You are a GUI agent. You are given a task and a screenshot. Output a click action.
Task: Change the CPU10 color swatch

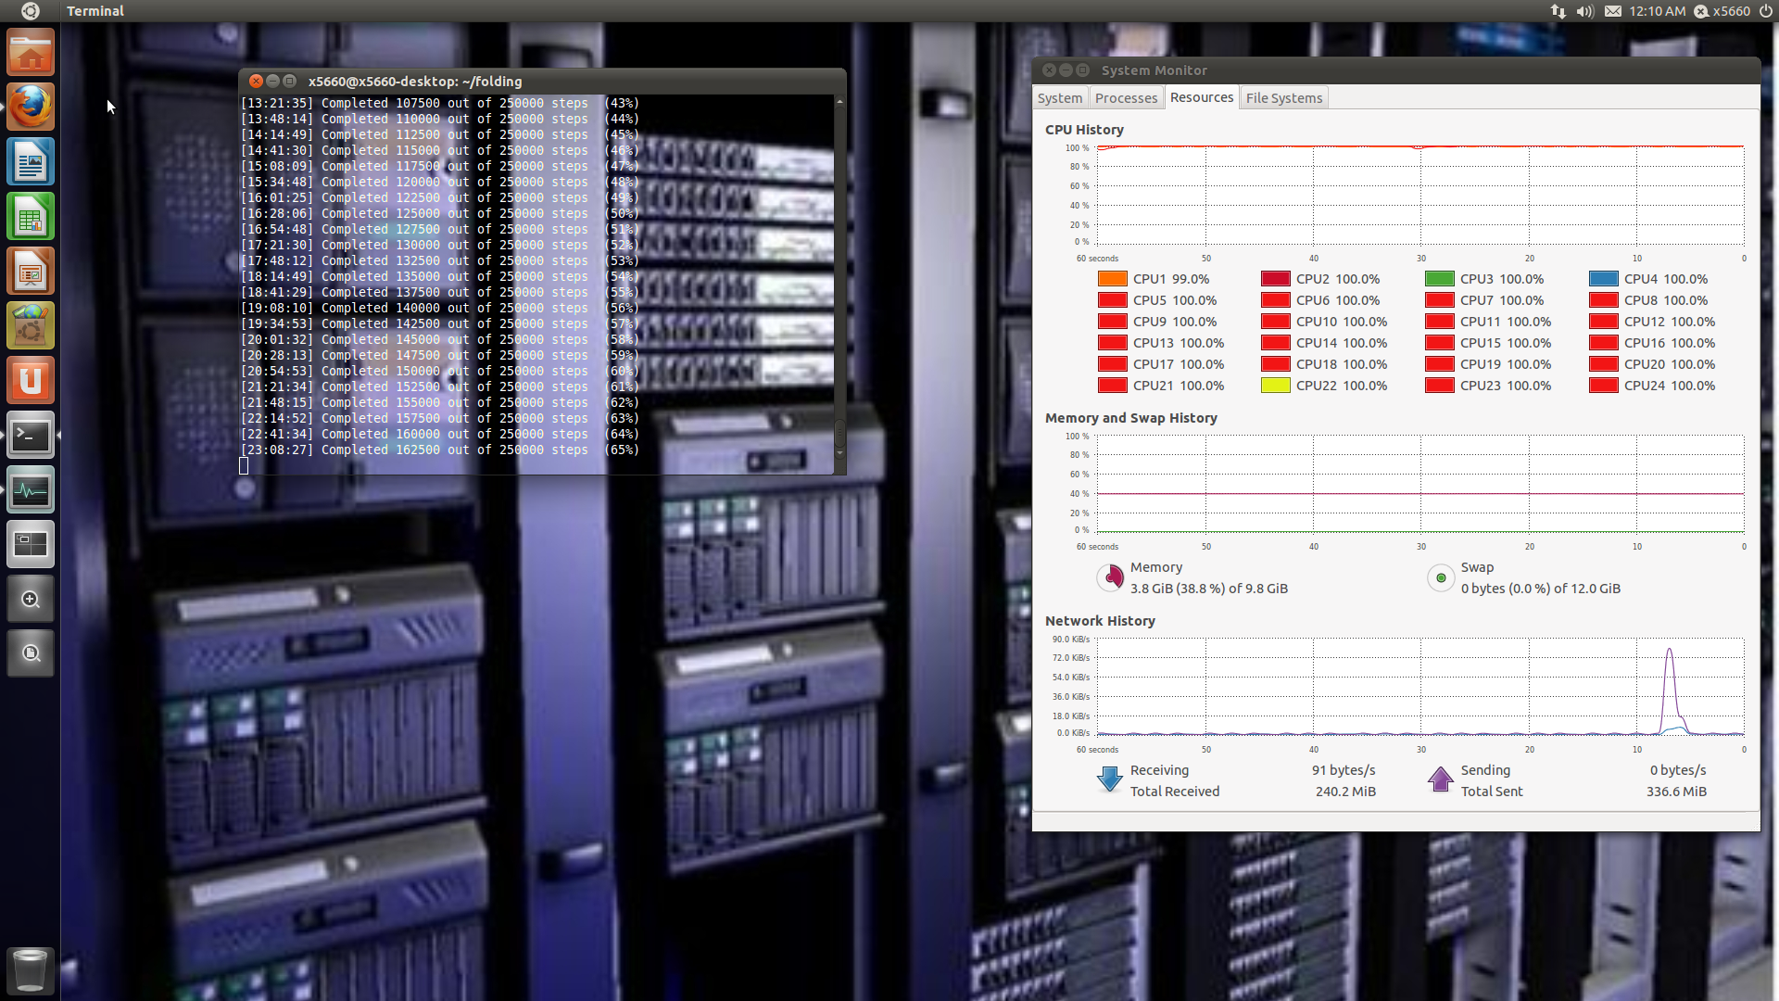(x=1276, y=322)
